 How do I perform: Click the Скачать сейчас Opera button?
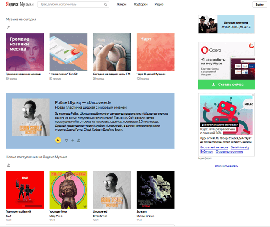(226, 84)
